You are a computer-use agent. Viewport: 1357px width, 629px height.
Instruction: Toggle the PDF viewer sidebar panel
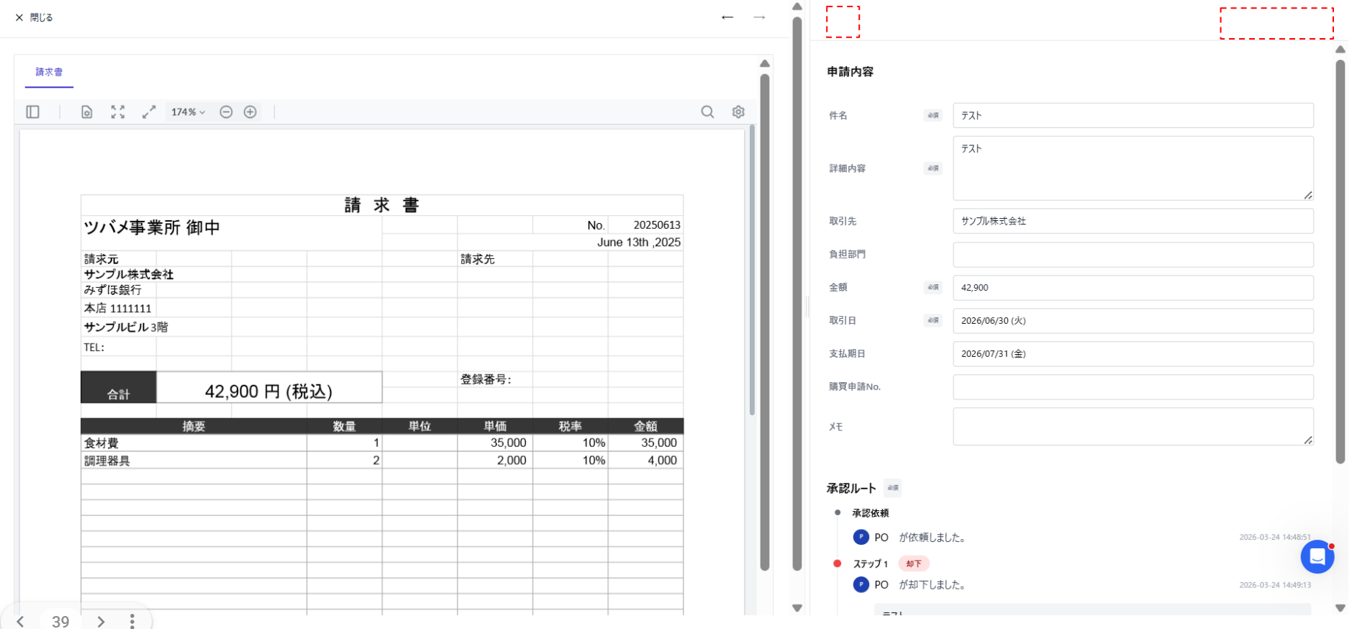click(x=32, y=112)
